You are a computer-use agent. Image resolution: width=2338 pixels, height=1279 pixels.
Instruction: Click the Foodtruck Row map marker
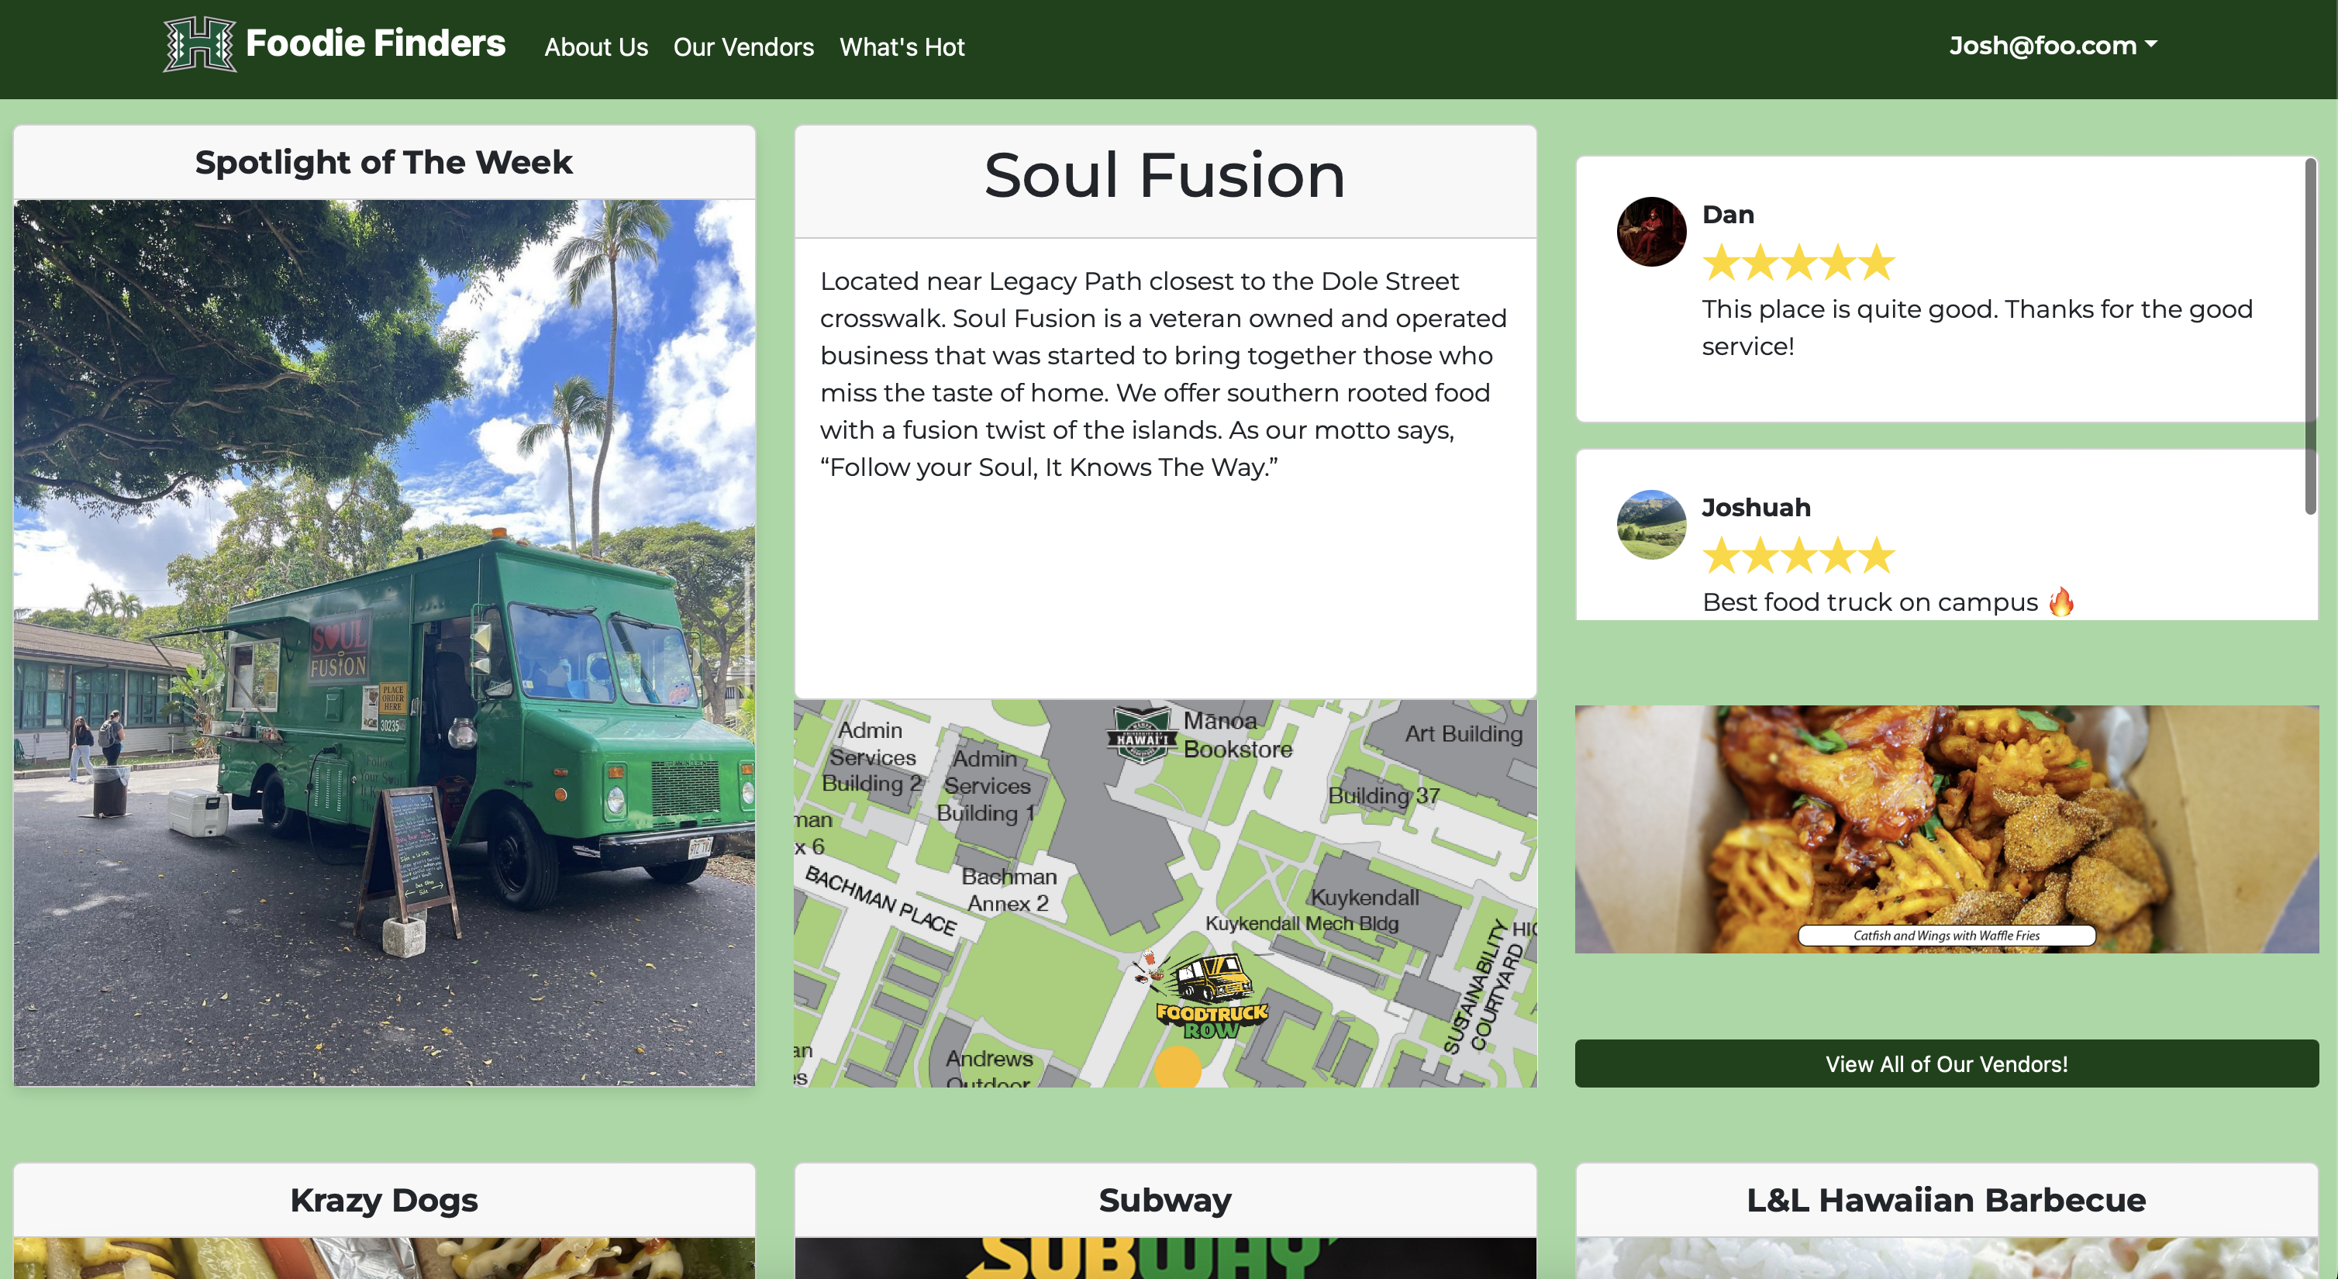[x=1209, y=995]
